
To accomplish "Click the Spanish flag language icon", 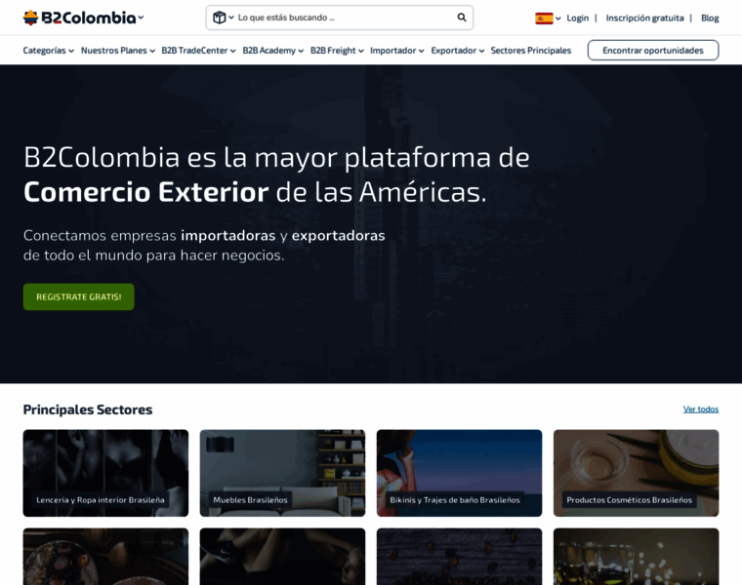I will click(x=544, y=19).
